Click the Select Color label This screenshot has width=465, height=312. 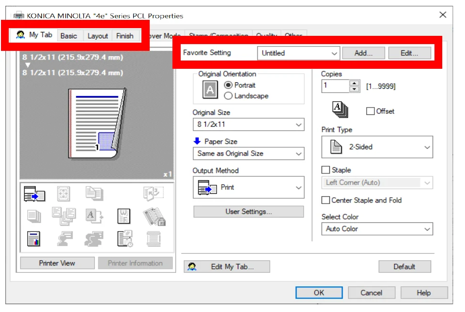point(340,217)
